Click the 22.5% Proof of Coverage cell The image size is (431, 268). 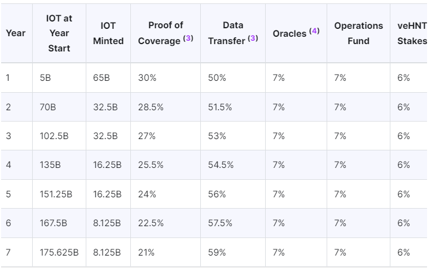[x=151, y=223]
